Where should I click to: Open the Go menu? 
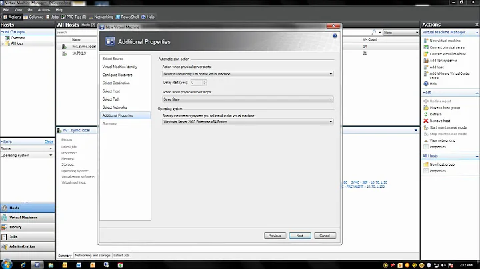click(x=30, y=10)
